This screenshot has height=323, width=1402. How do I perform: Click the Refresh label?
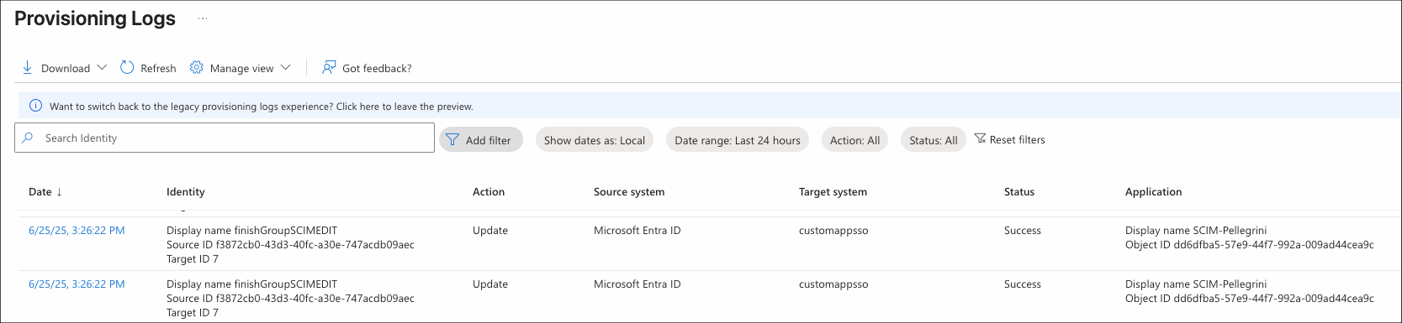point(158,68)
